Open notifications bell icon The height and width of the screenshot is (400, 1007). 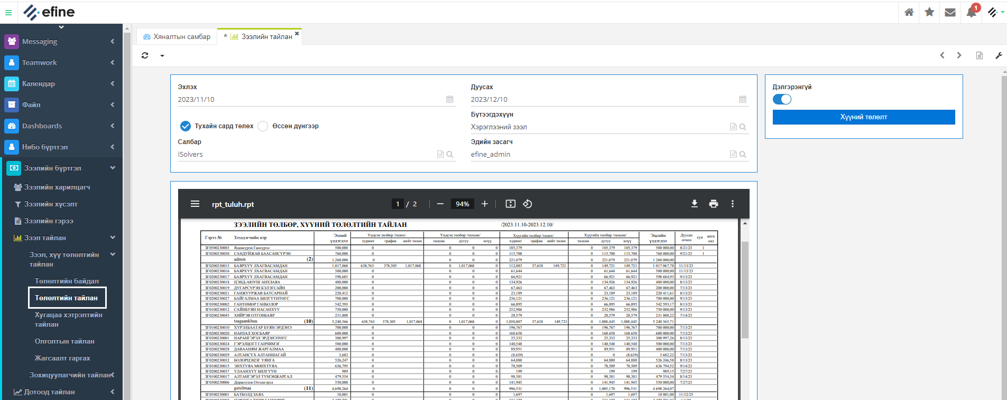click(972, 12)
